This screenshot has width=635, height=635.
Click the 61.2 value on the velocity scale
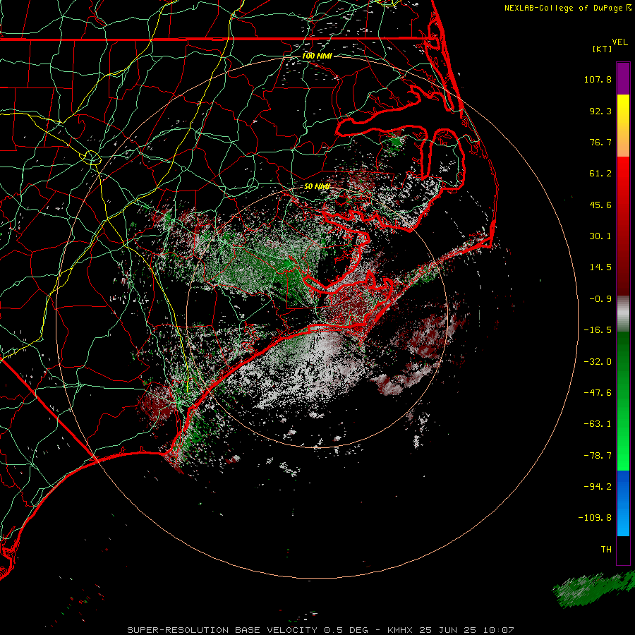[x=600, y=174]
